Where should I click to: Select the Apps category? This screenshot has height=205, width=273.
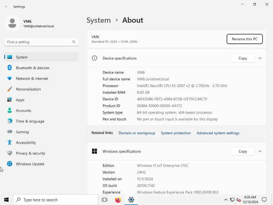(x=41, y=100)
